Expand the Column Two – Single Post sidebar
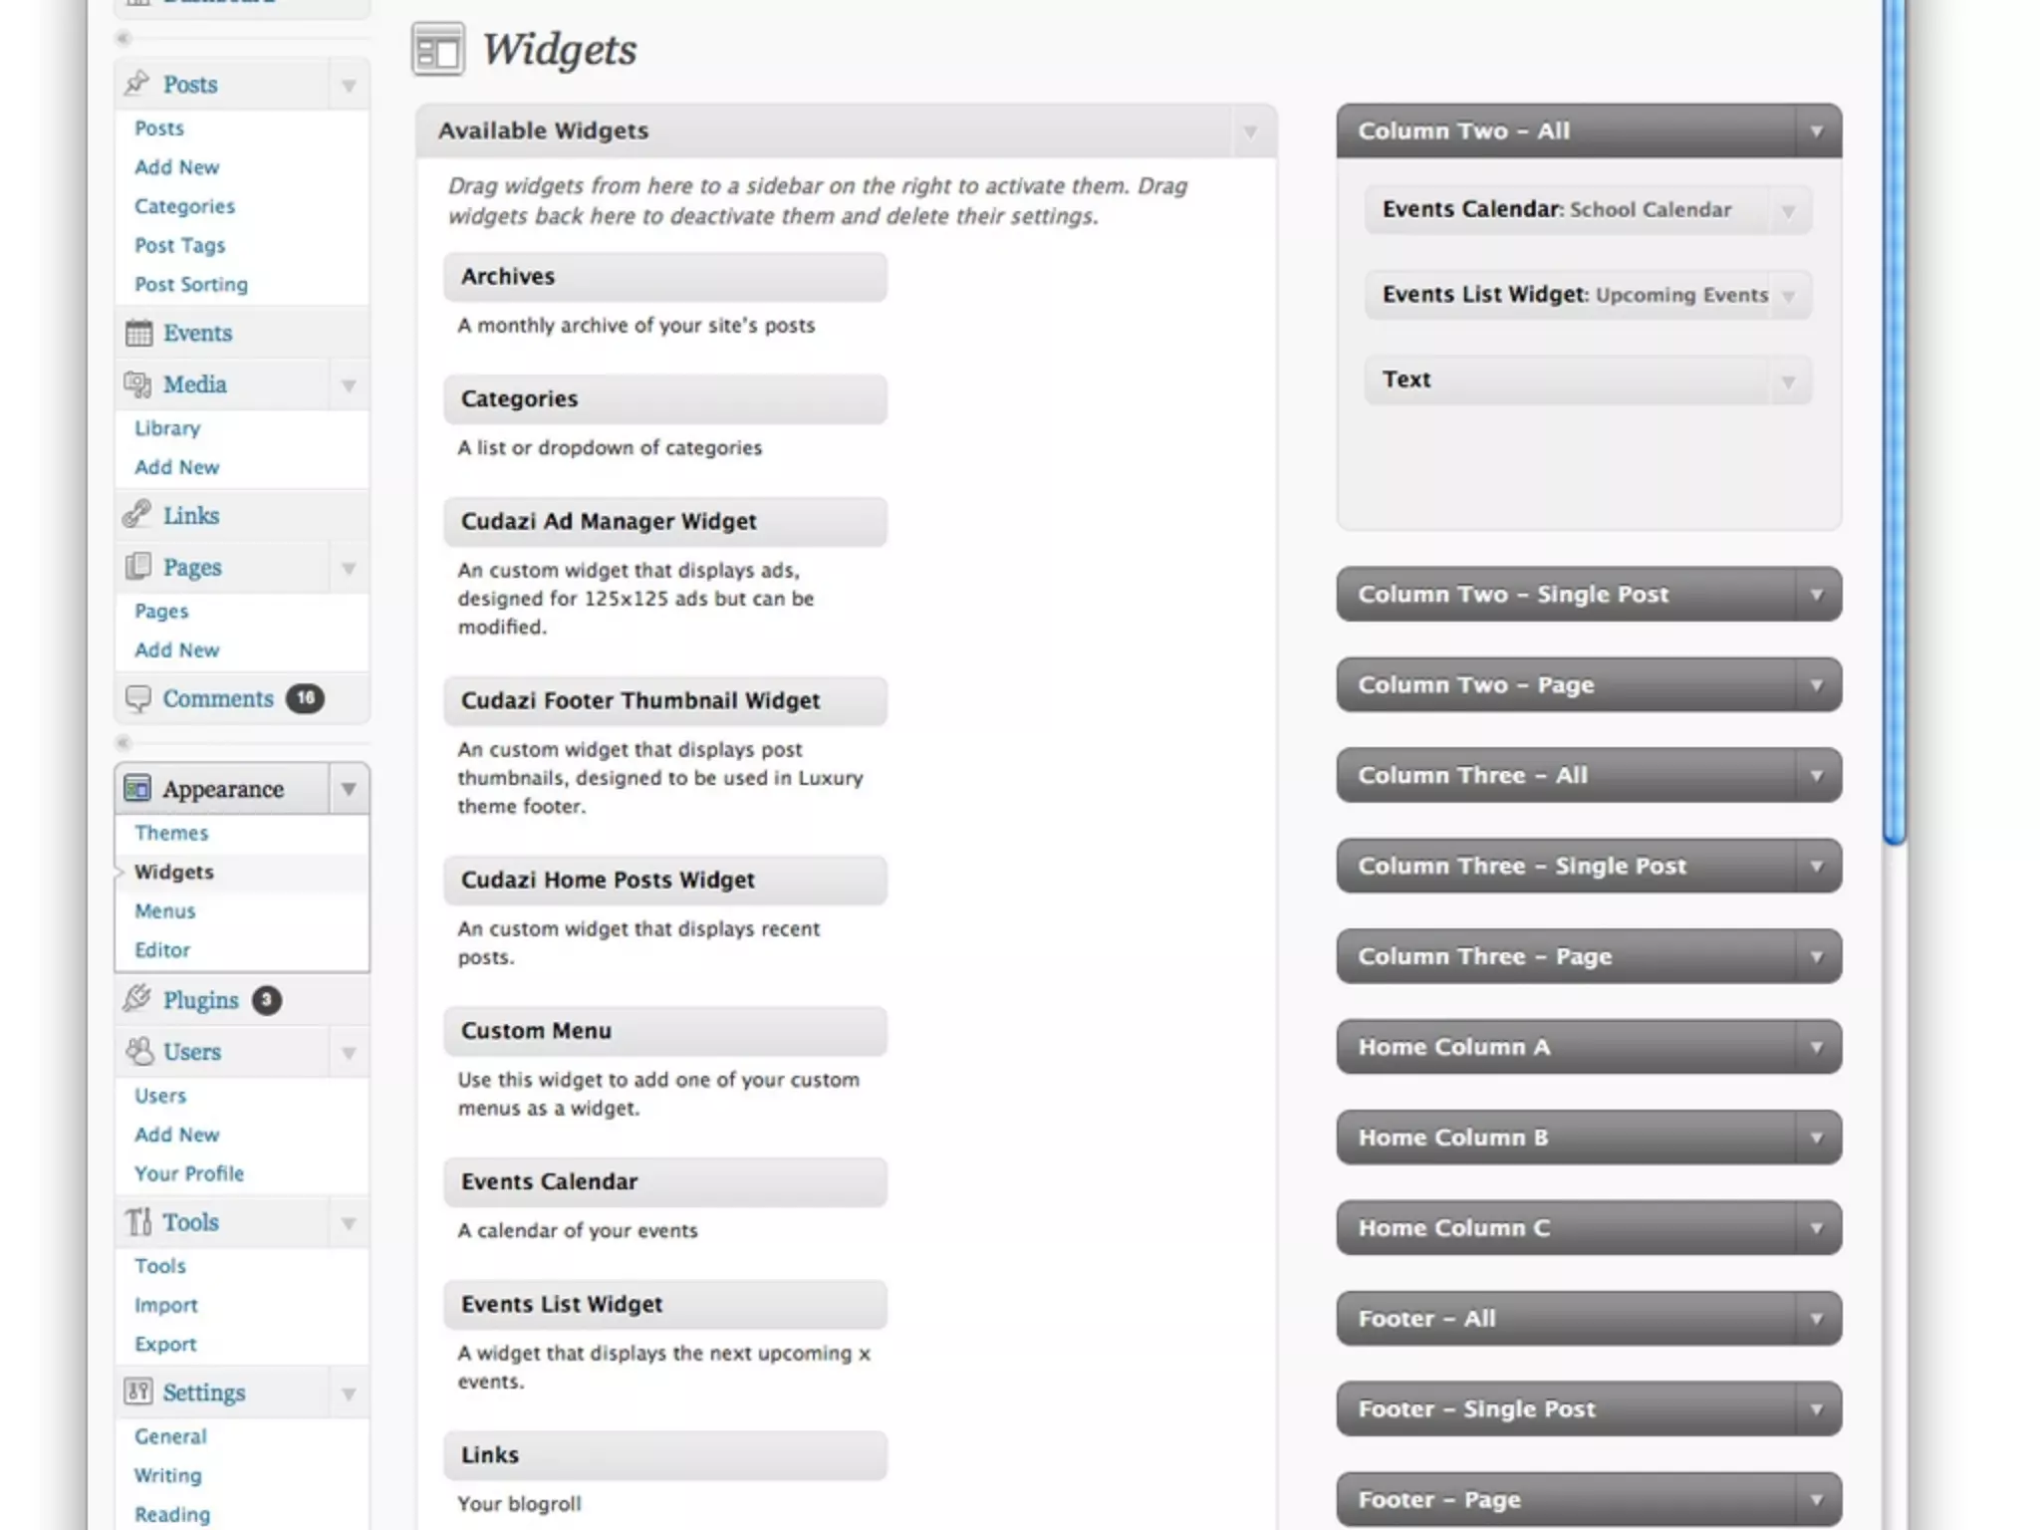 click(x=1816, y=595)
